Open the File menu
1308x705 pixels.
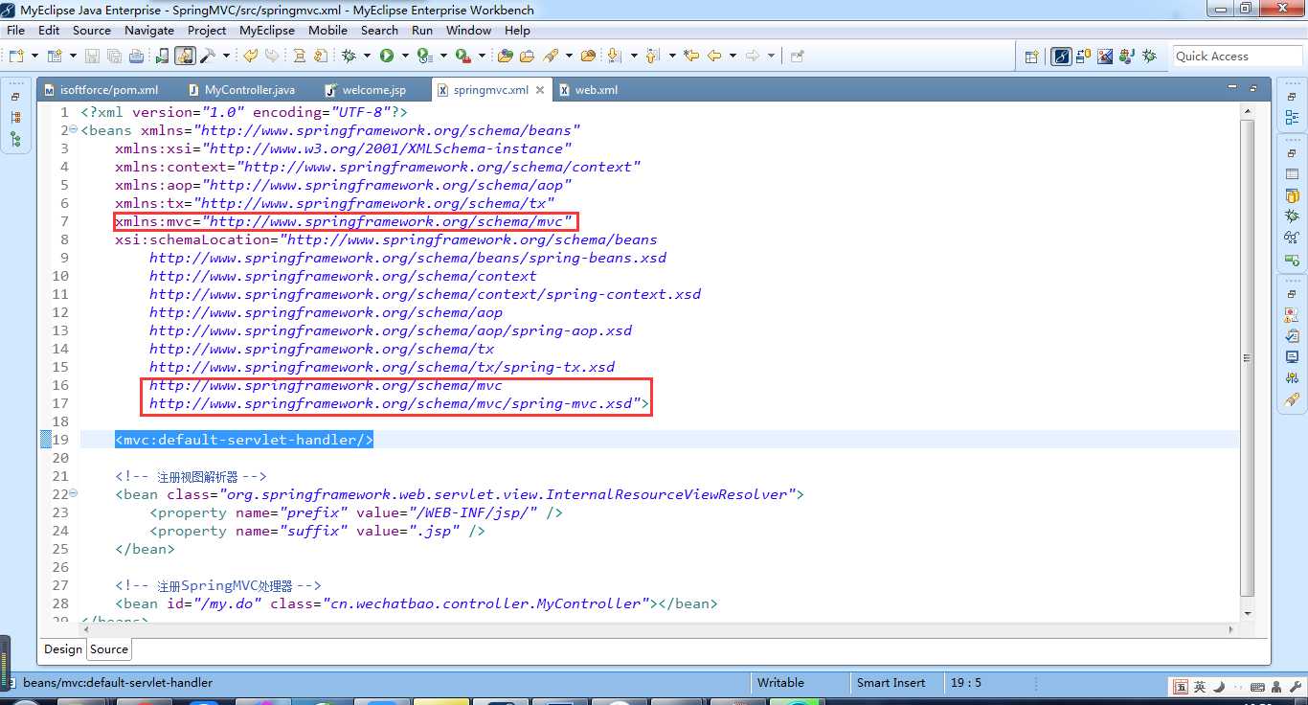(15, 30)
